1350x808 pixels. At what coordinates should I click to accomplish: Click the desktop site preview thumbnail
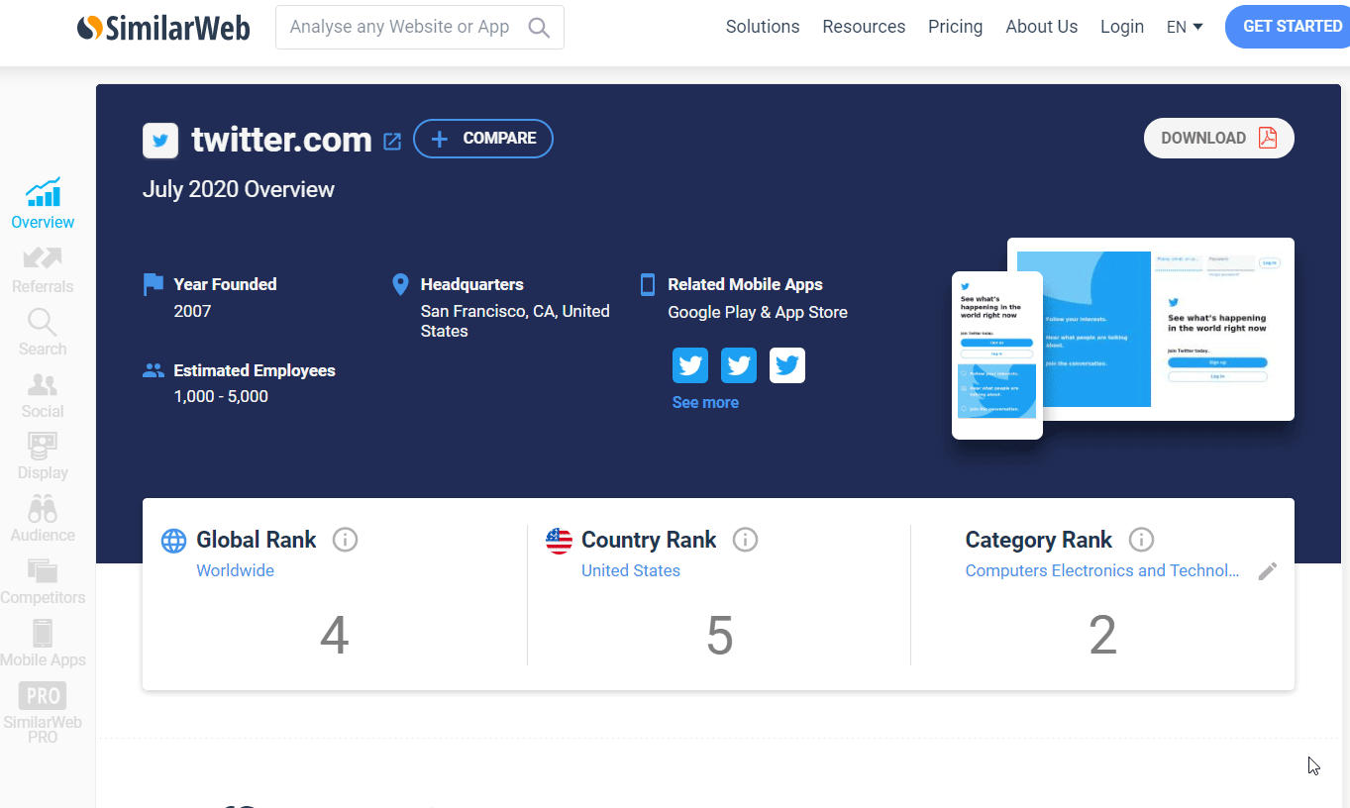point(1169,329)
